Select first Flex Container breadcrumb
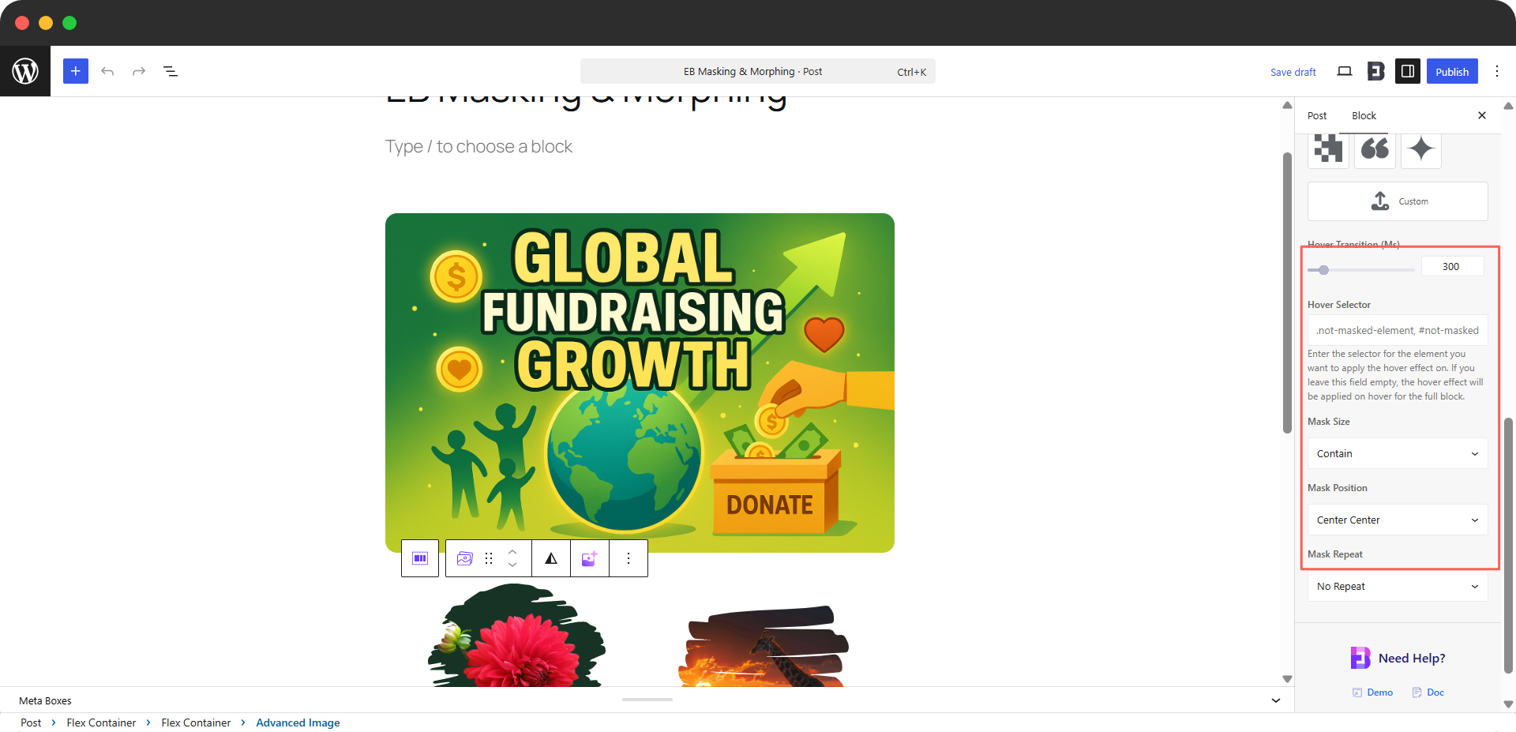The height and width of the screenshot is (732, 1516). click(101, 723)
